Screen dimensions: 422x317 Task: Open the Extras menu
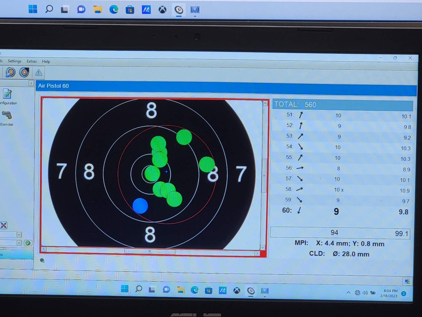[x=32, y=61]
